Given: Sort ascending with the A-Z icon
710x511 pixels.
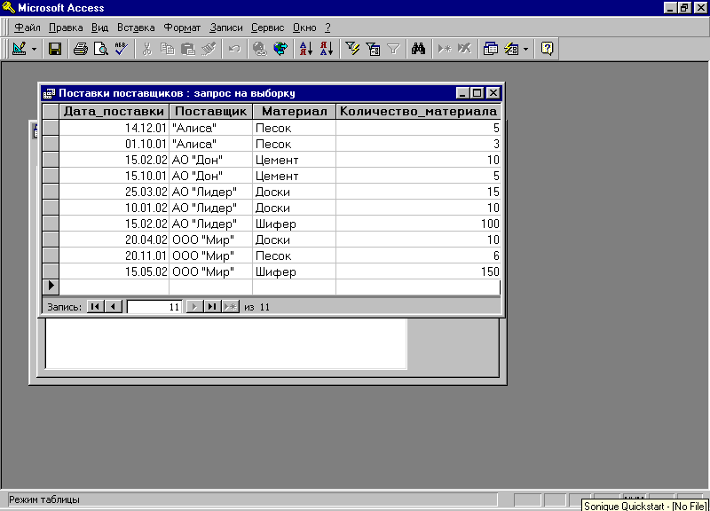Looking at the screenshot, I should tap(306, 49).
